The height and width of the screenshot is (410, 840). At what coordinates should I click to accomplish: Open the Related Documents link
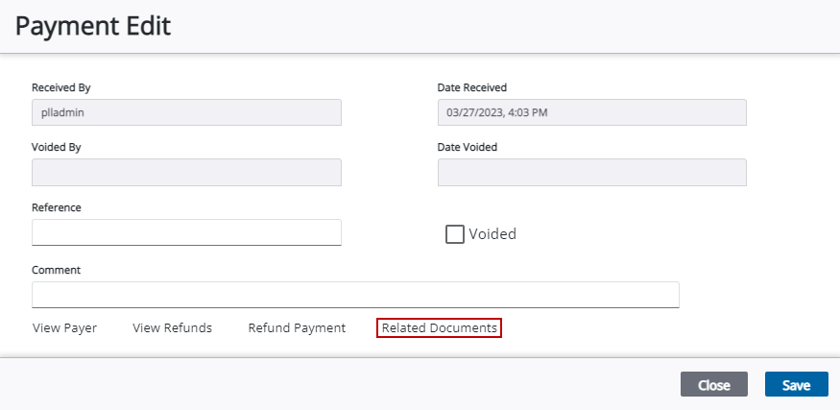pos(440,328)
